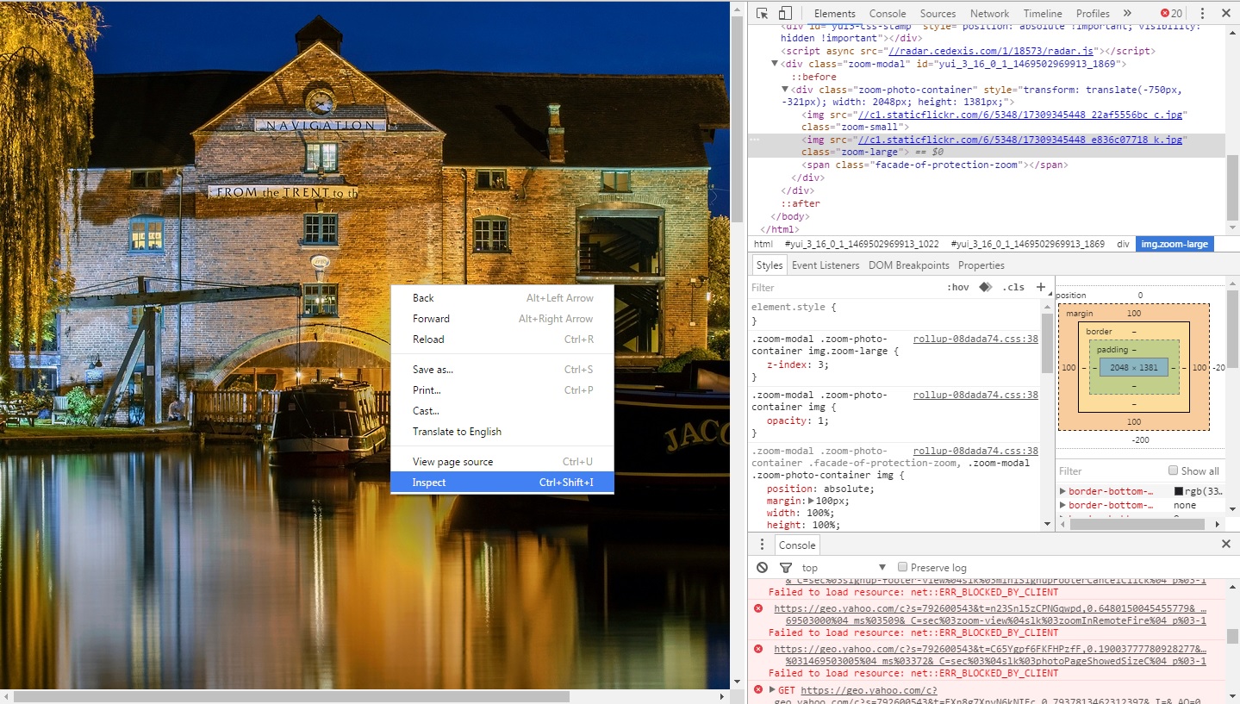Collapse the zoom-modal div node
This screenshot has height=704, width=1240.
[x=775, y=64]
